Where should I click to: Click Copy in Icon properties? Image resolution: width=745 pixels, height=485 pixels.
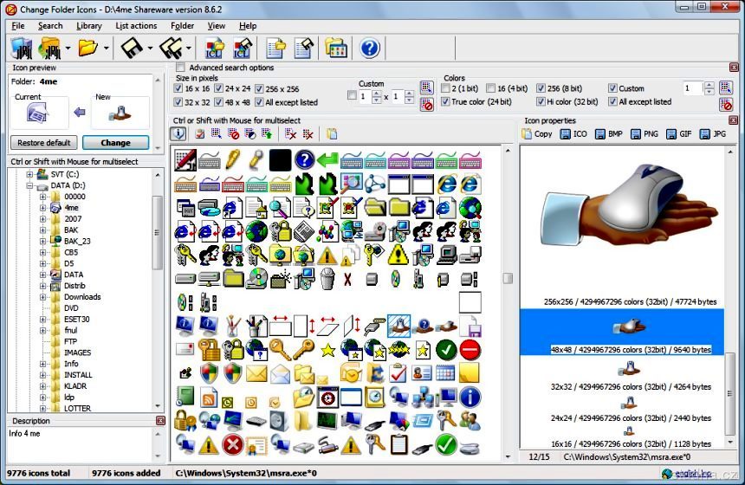click(537, 134)
